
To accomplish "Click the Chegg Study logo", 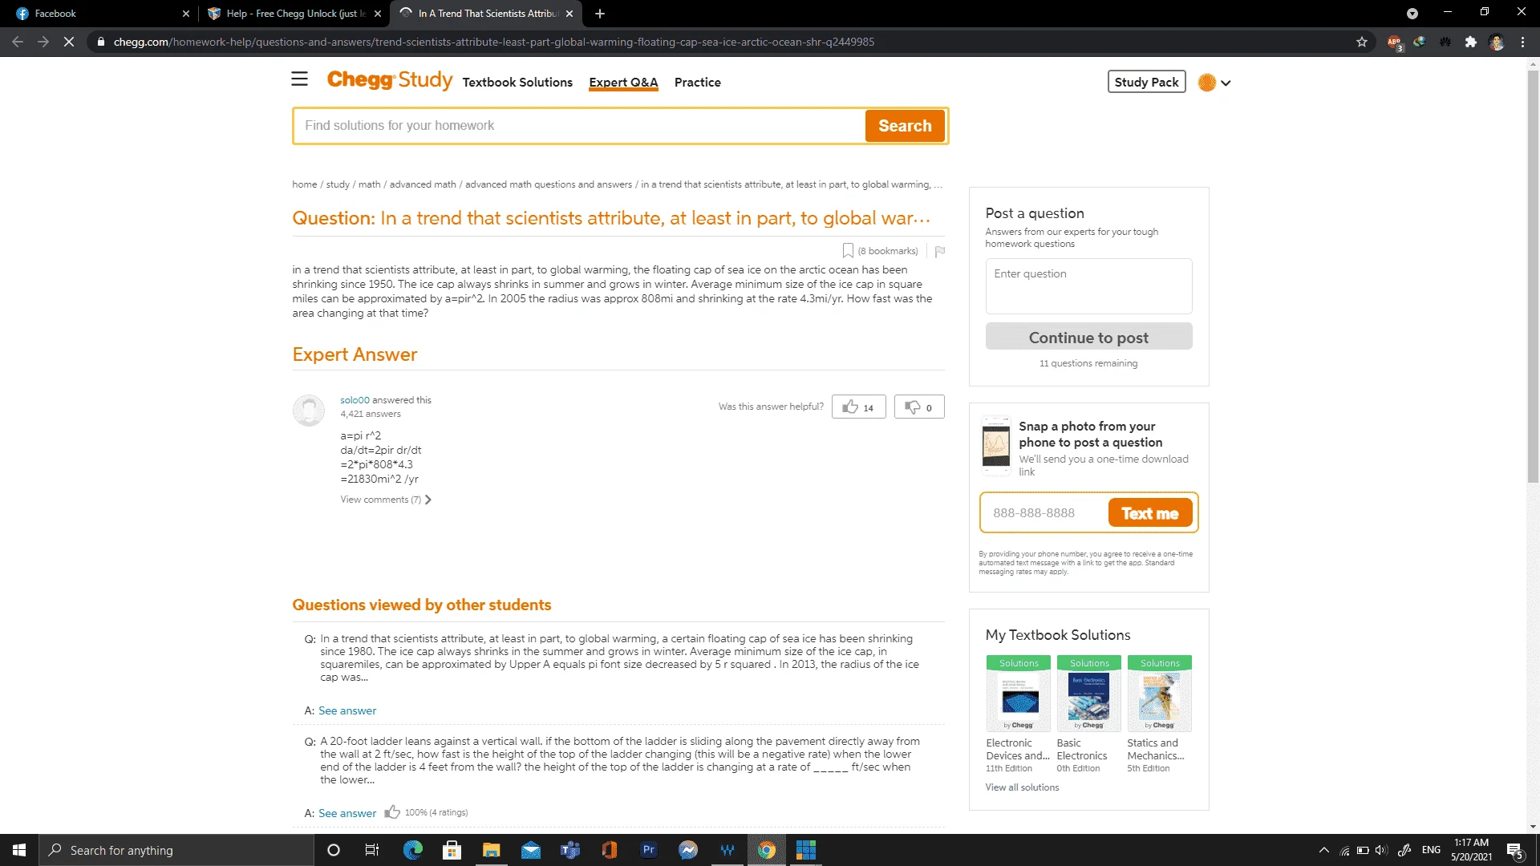I will pos(390,80).
